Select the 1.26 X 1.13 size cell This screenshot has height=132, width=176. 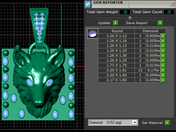pos(116,46)
